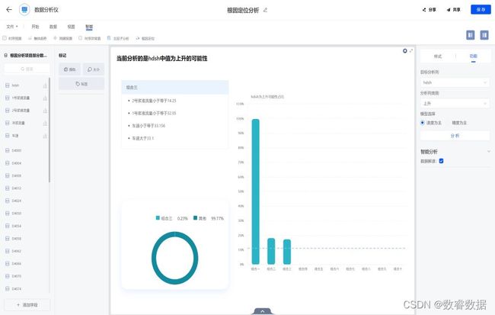This screenshot has height=315, width=495.
Task: Expand bottom panel with up chevron
Action: pos(262,311)
